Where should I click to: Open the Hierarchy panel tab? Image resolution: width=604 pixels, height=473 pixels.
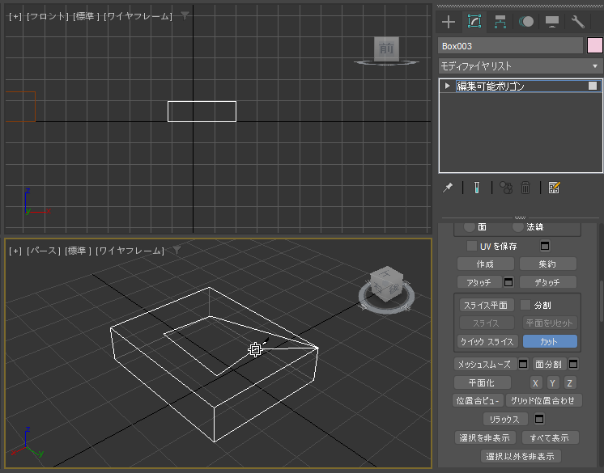(500, 22)
